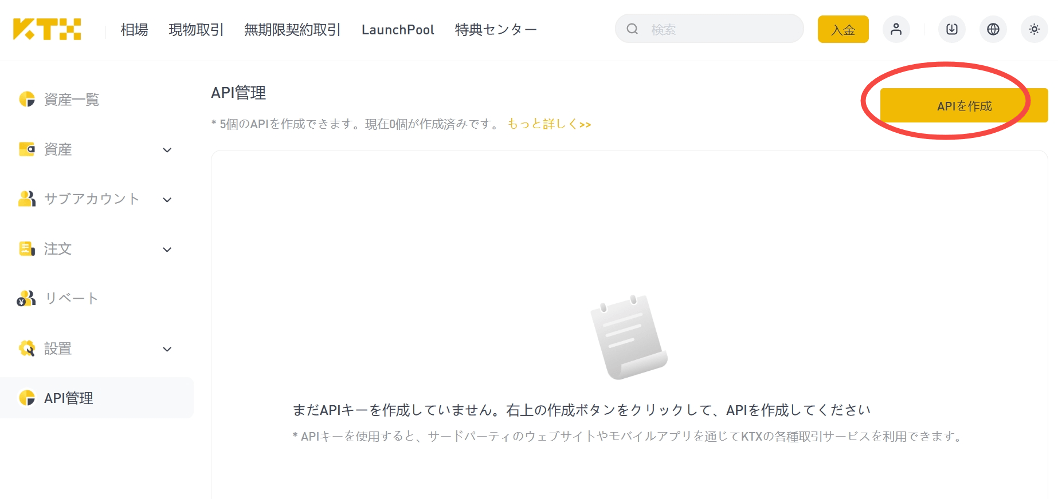Open the 無期限契約取引 menu
The height and width of the screenshot is (499, 1058).
[292, 30]
